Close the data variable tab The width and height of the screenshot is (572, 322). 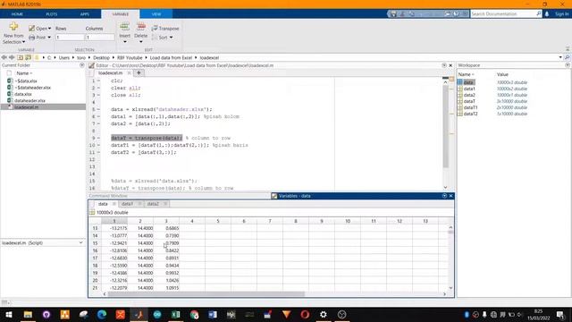[114, 204]
